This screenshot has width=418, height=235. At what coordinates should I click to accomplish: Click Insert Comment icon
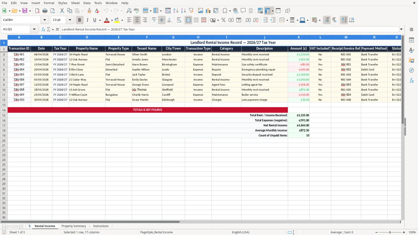tap(243, 11)
